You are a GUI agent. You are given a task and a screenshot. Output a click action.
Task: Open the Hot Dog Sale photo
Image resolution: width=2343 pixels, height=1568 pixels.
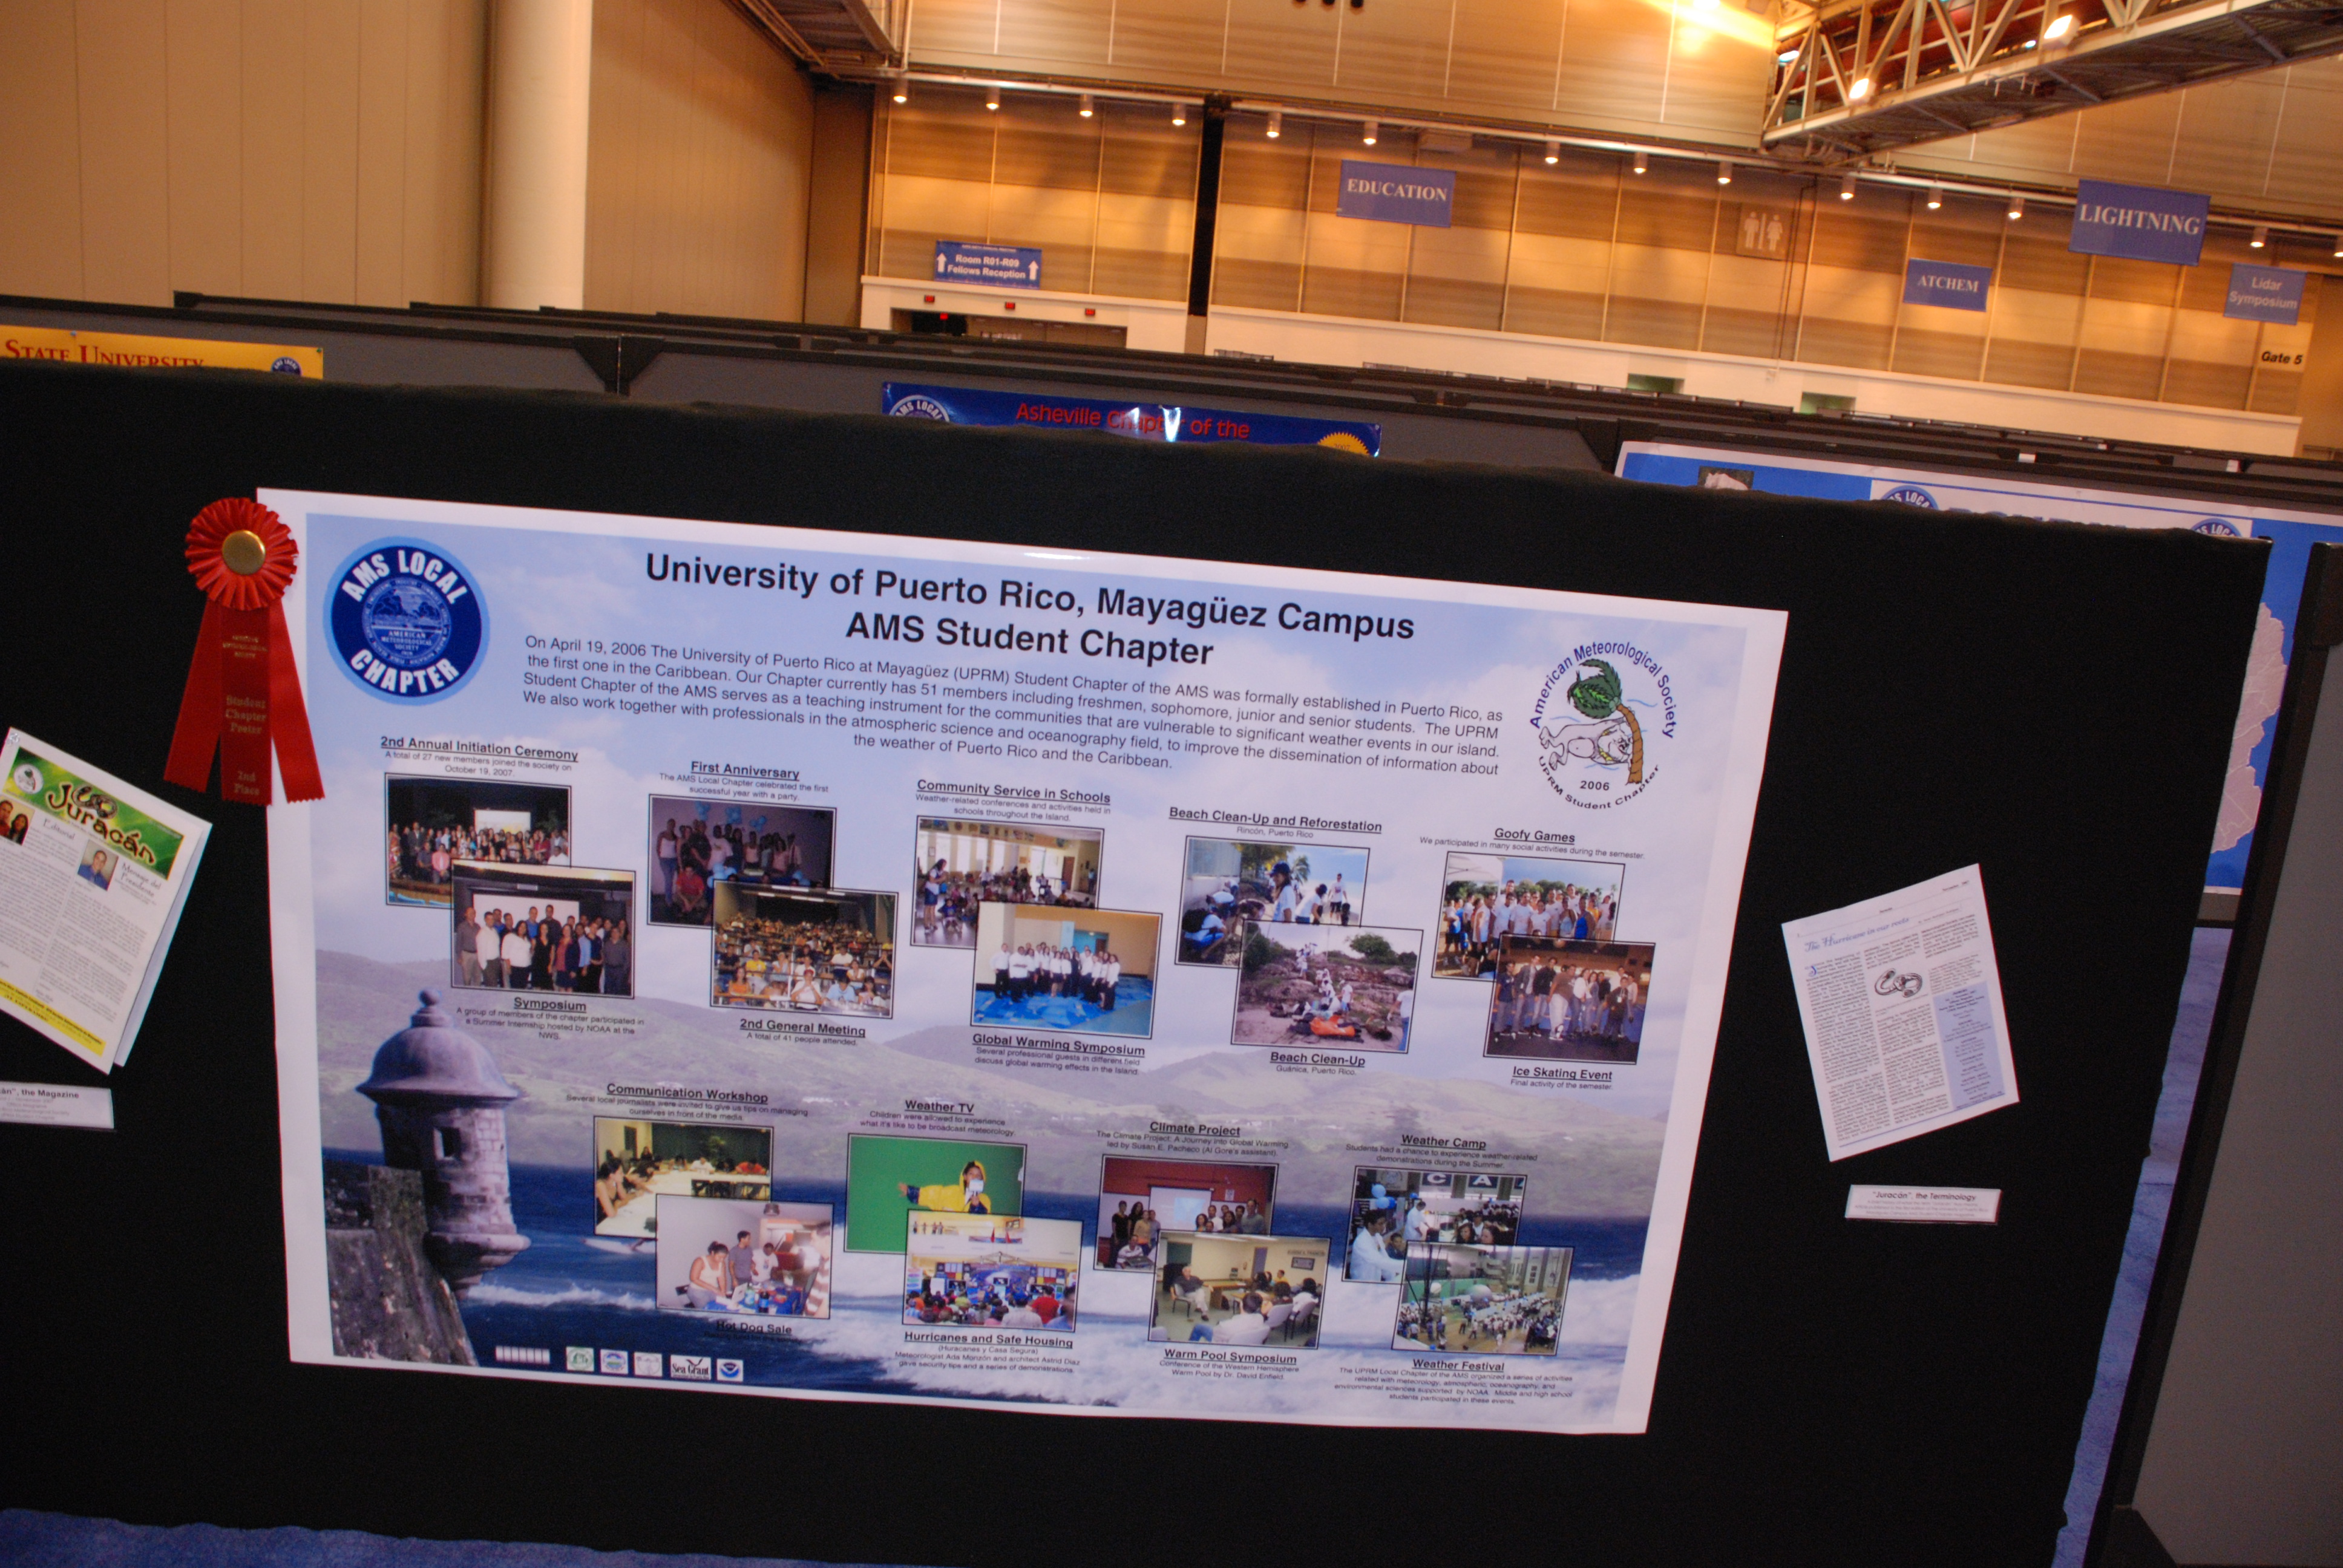pos(743,1255)
